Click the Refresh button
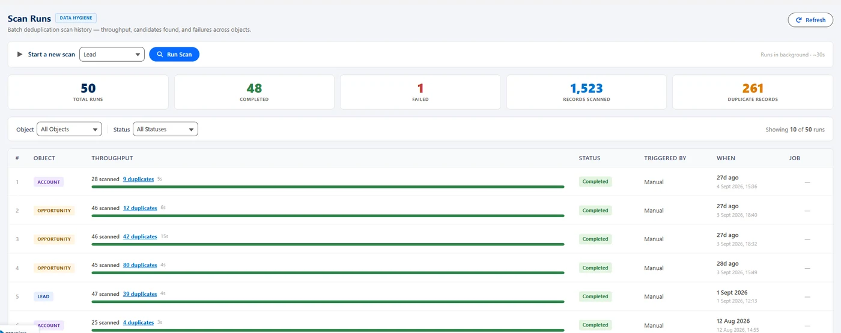The image size is (841, 333). 810,20
